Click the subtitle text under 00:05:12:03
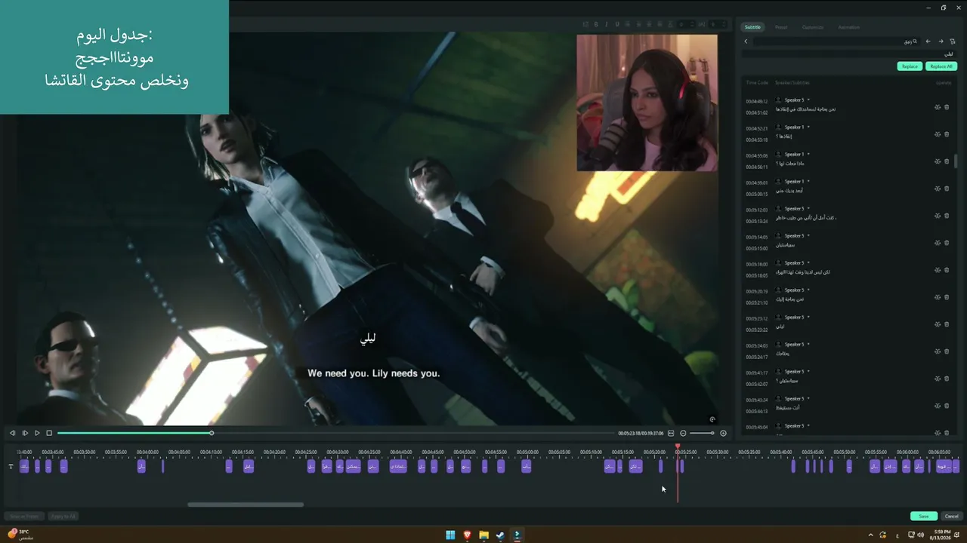Image resolution: width=967 pixels, height=543 pixels. (x=806, y=218)
